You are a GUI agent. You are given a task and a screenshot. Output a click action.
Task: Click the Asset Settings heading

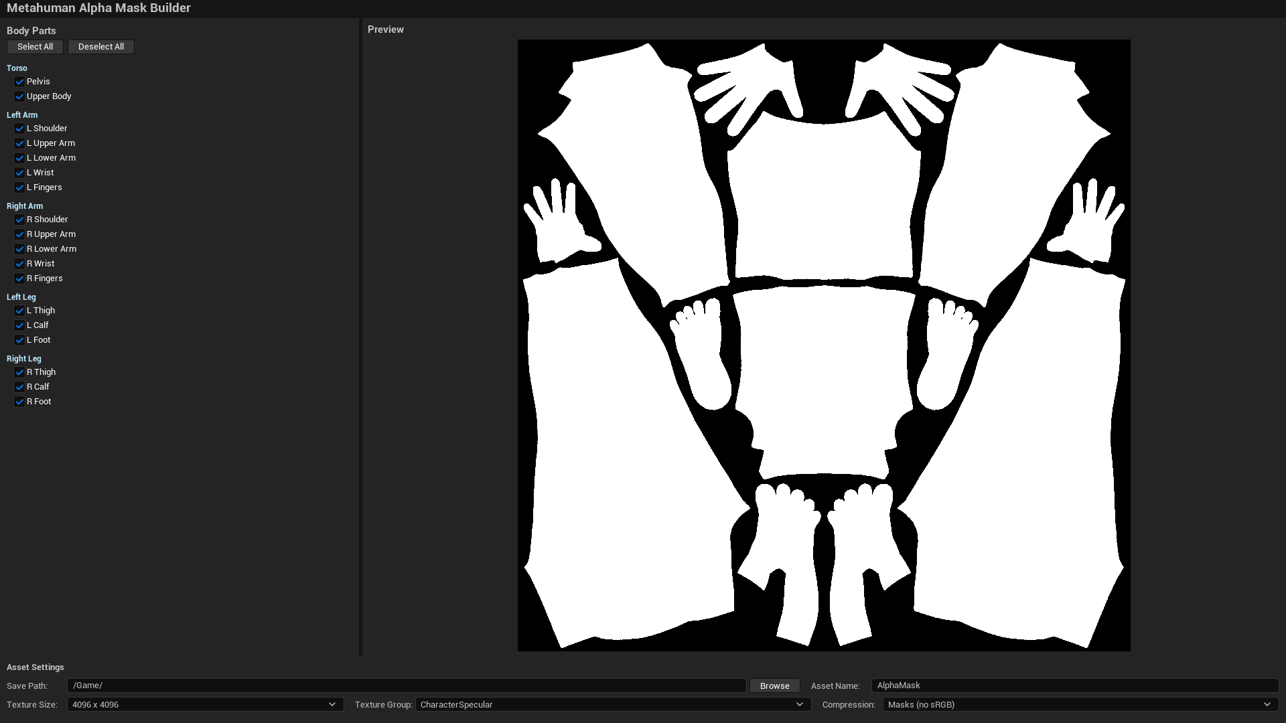(35, 667)
